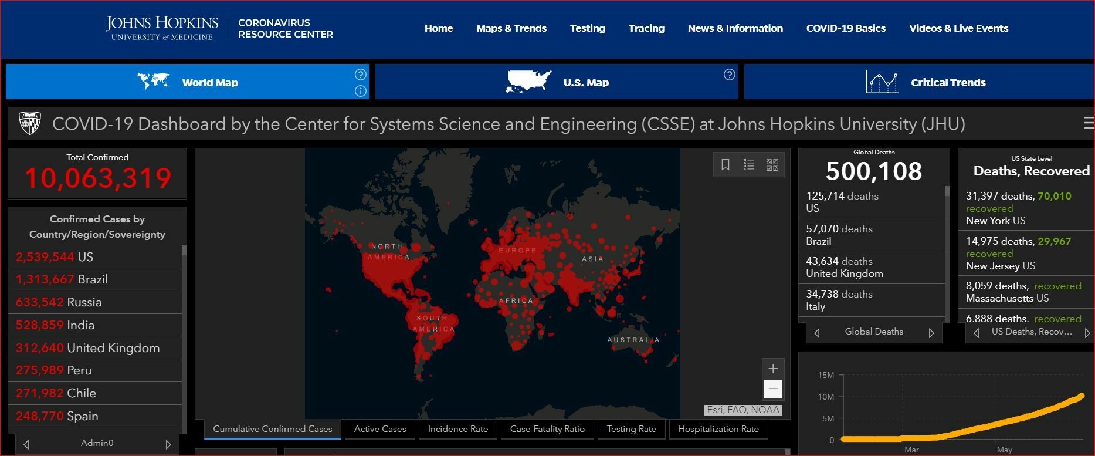1095x456 pixels.
Task: Open the World Map info icon
Action: (361, 90)
